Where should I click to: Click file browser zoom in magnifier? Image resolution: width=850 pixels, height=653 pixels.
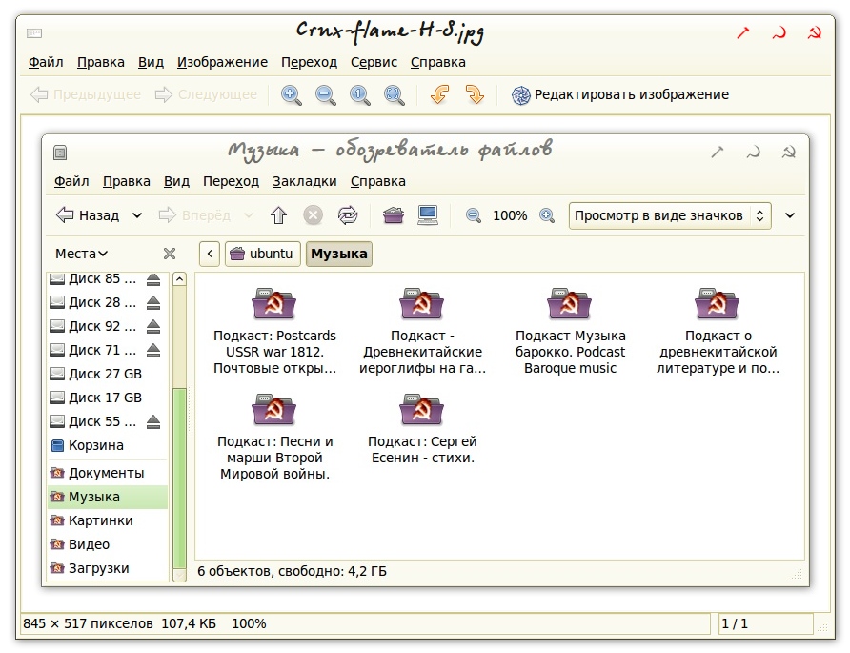[547, 215]
